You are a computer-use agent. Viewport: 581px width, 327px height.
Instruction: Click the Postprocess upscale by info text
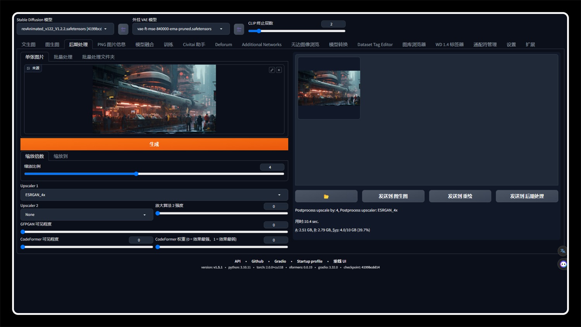pos(346,210)
